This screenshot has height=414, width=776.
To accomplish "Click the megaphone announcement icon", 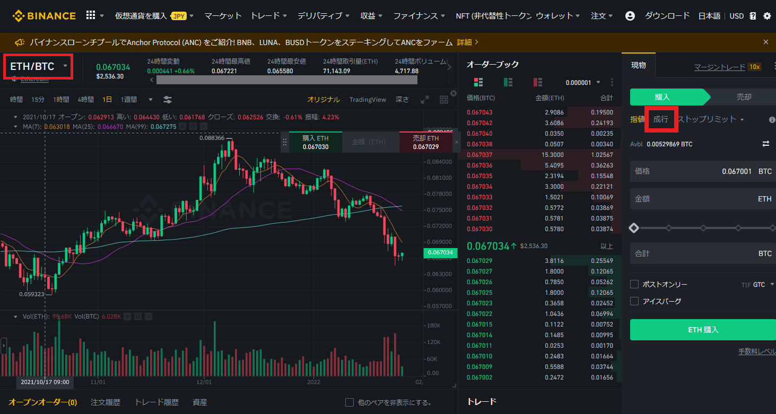I will (x=19, y=42).
